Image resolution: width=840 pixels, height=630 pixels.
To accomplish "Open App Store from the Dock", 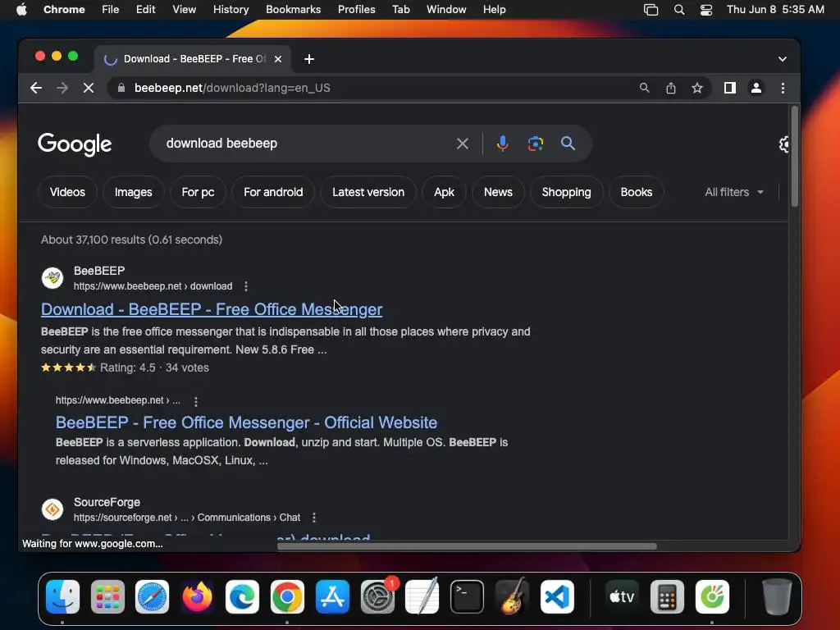I will 332,597.
